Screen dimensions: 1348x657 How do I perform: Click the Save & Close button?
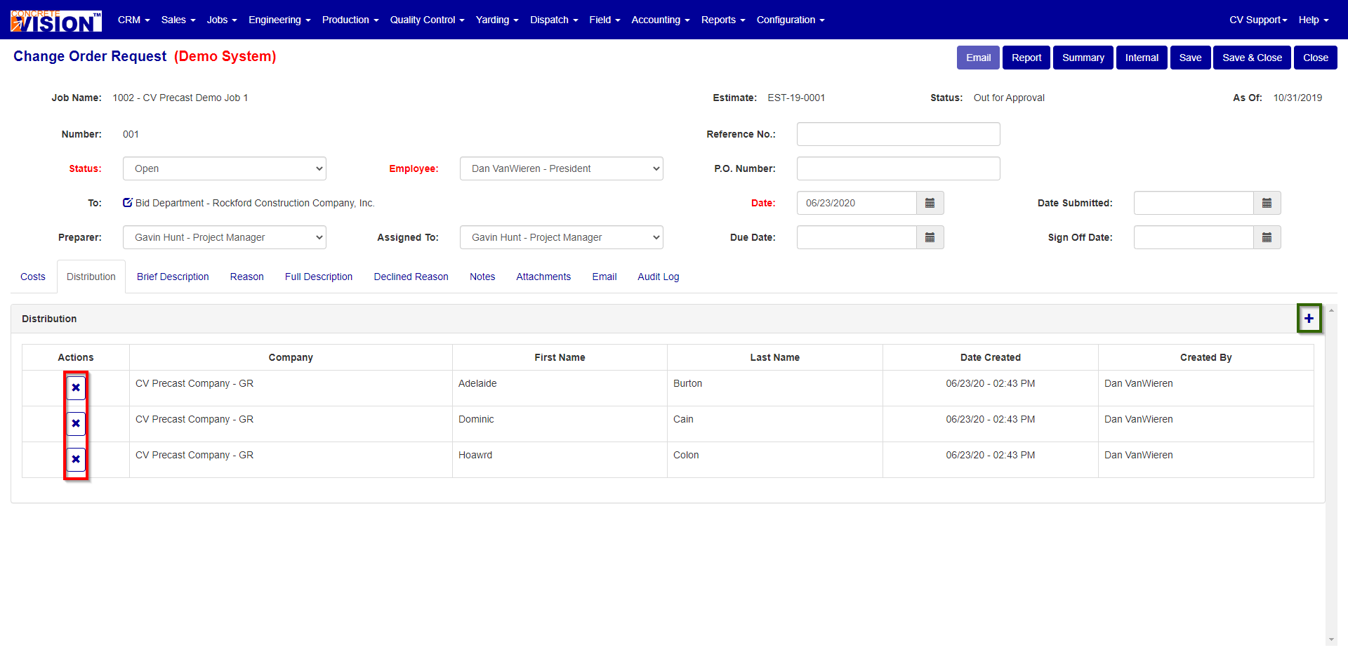click(1253, 58)
